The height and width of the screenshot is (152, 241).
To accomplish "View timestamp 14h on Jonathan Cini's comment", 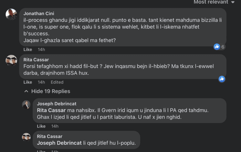I will coord(41,50).
